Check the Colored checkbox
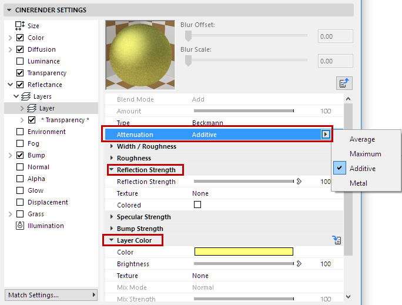 [x=197, y=205]
